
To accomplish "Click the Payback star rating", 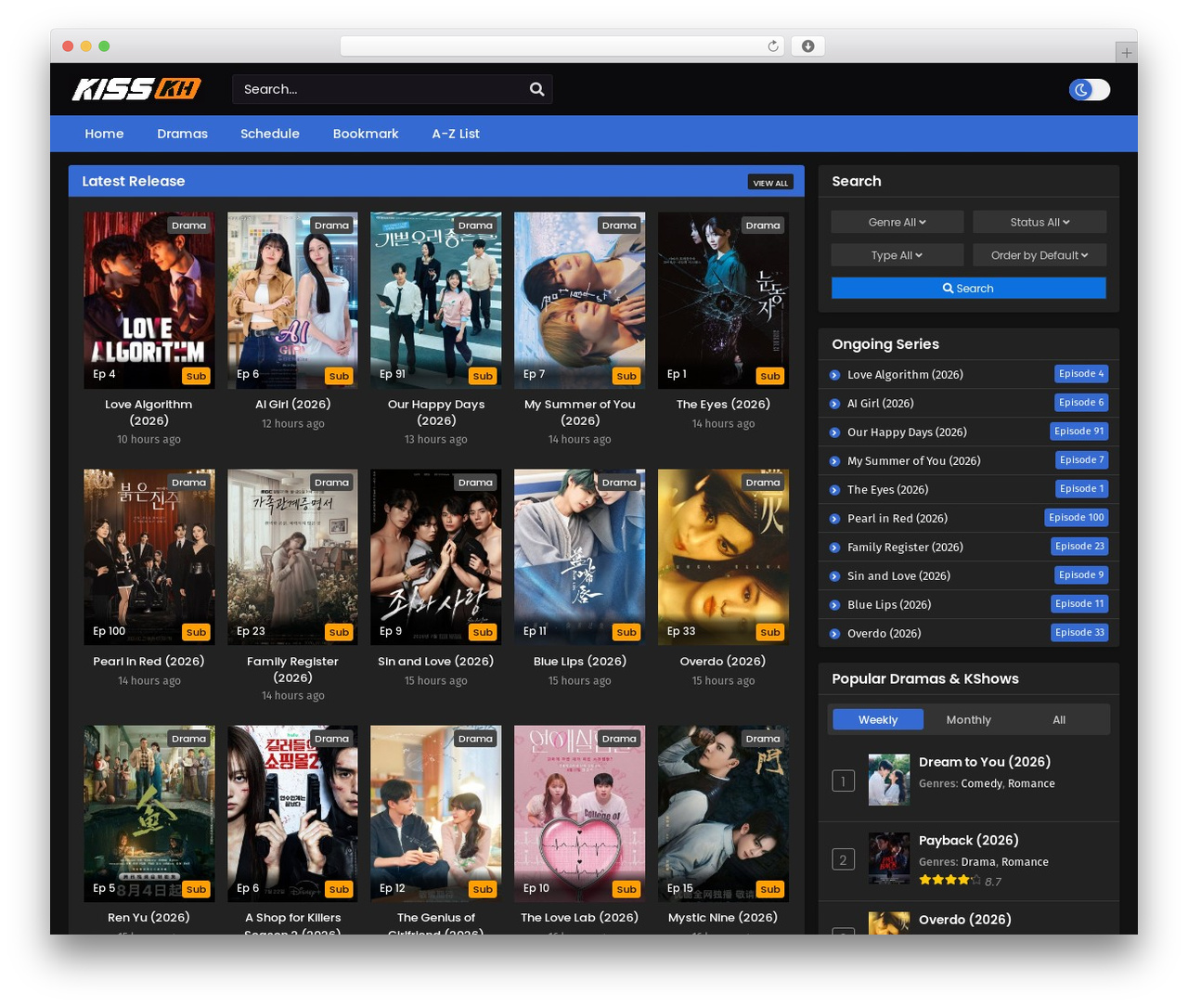I will [x=949, y=880].
